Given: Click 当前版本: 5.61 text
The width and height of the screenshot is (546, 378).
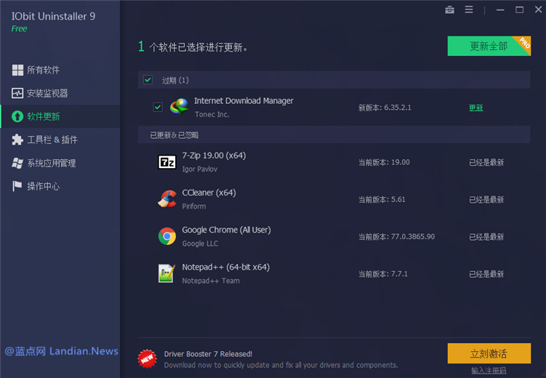Looking at the screenshot, I should (382, 199).
